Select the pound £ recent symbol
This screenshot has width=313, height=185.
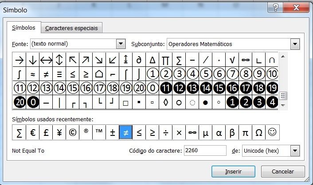click(46, 132)
